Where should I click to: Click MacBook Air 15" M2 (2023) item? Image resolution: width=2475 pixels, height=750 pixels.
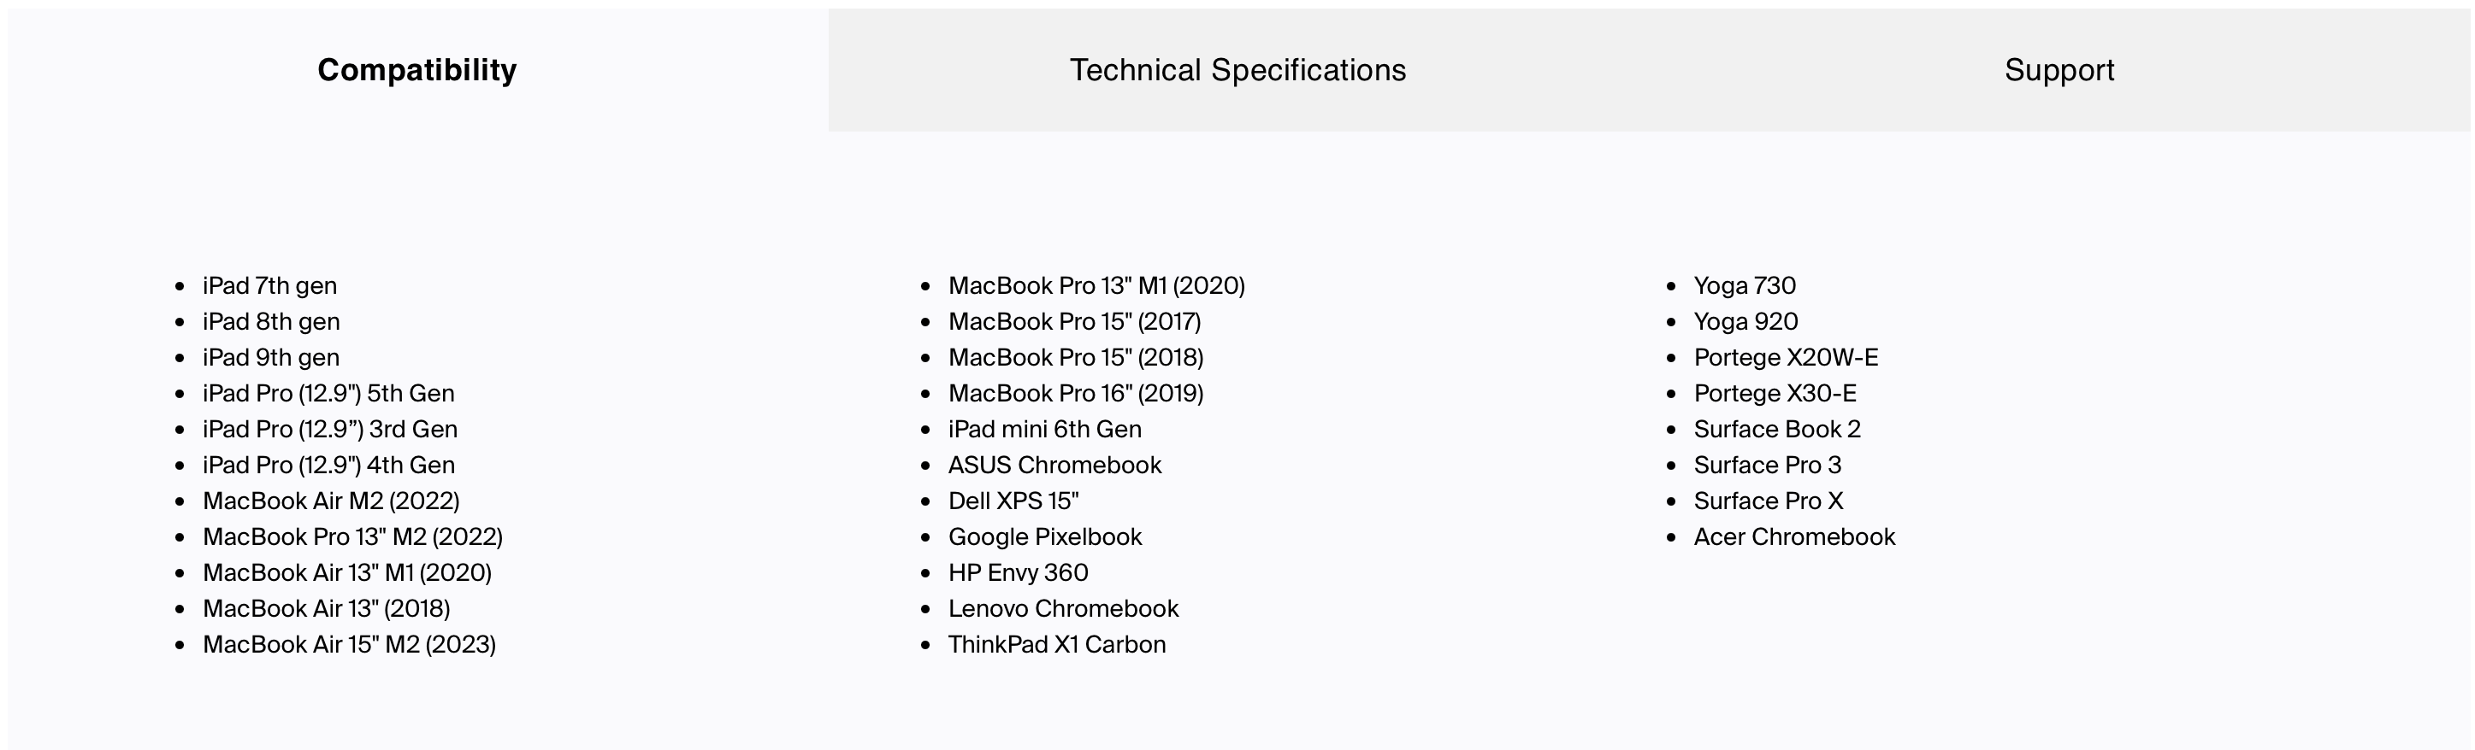tap(350, 644)
